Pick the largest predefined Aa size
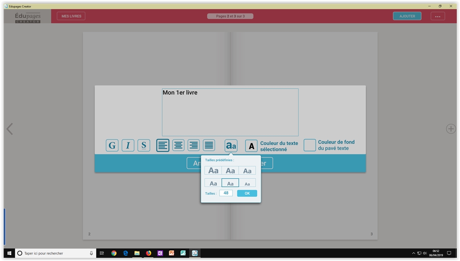Screen dimensions: 460x261 pos(213,171)
